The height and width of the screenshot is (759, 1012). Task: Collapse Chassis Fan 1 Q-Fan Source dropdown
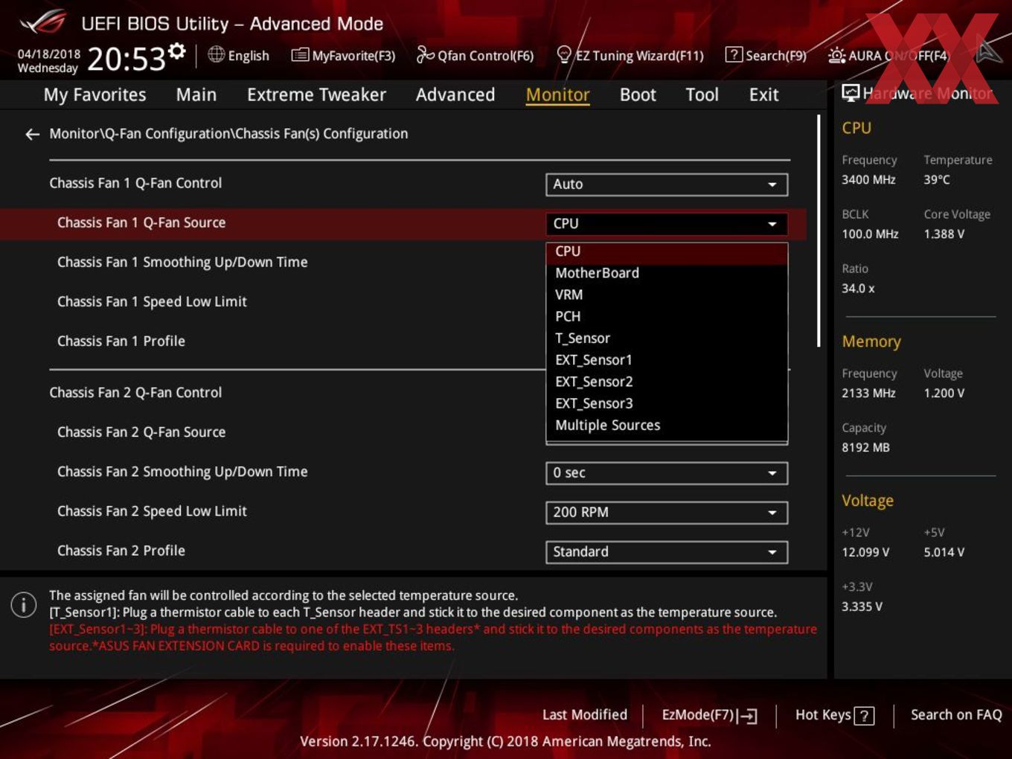tap(667, 224)
